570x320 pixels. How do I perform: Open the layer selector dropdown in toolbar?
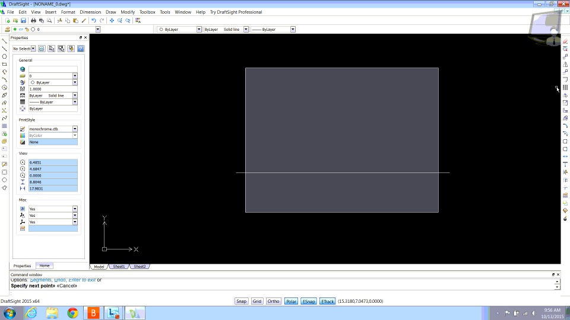coord(98,30)
